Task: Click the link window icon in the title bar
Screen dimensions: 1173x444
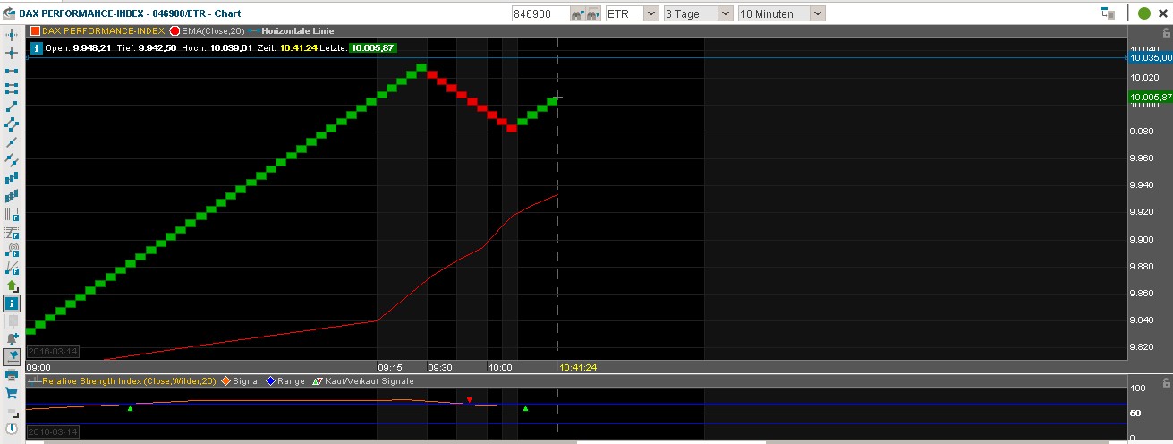Action: 1109,13
